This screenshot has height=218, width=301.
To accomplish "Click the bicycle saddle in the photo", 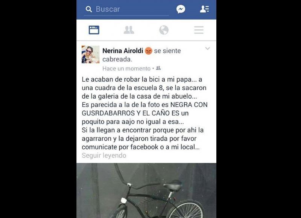I will coord(173,185).
